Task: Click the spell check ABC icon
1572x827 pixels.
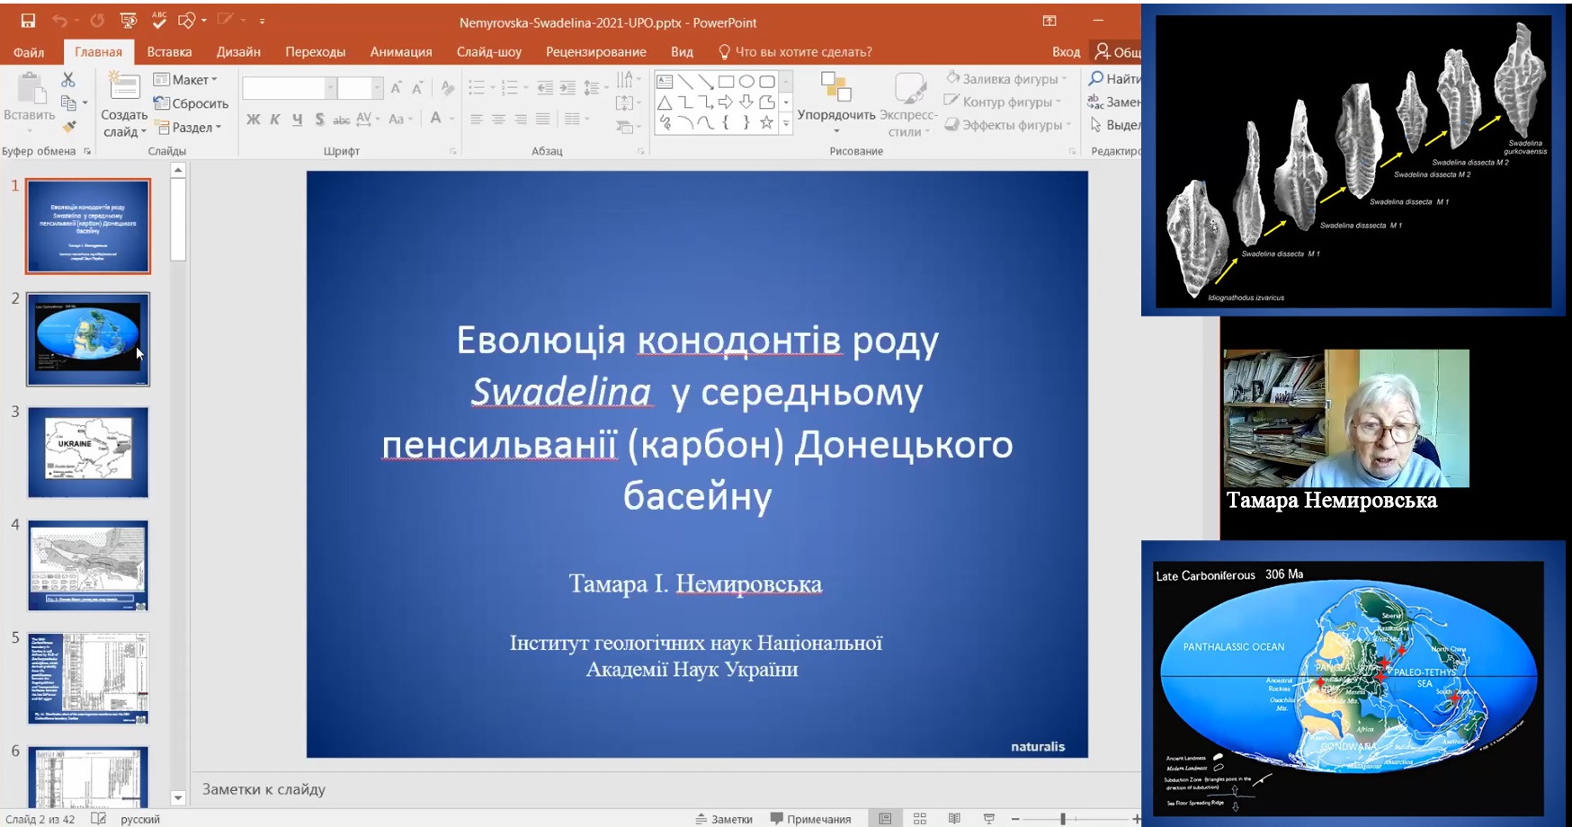Action: click(159, 20)
